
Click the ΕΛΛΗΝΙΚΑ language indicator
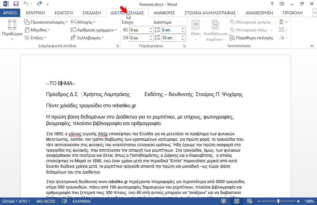82,201
